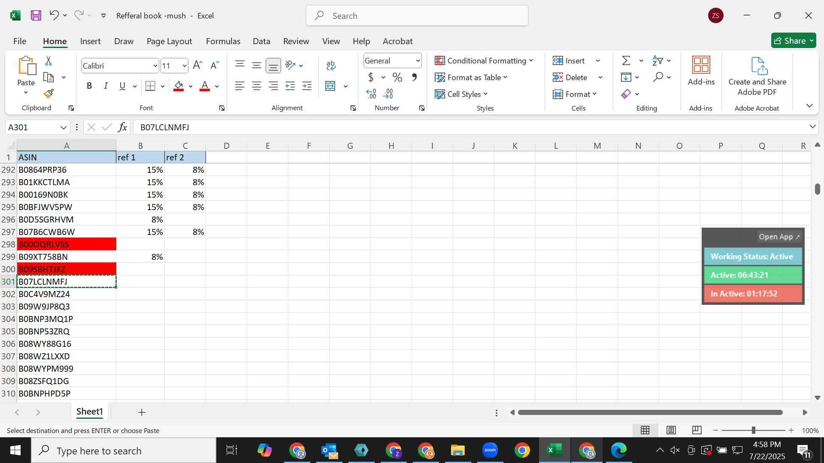Screen dimensions: 824x463
Task: Click Windows taskbar search box
Action: 124,451
